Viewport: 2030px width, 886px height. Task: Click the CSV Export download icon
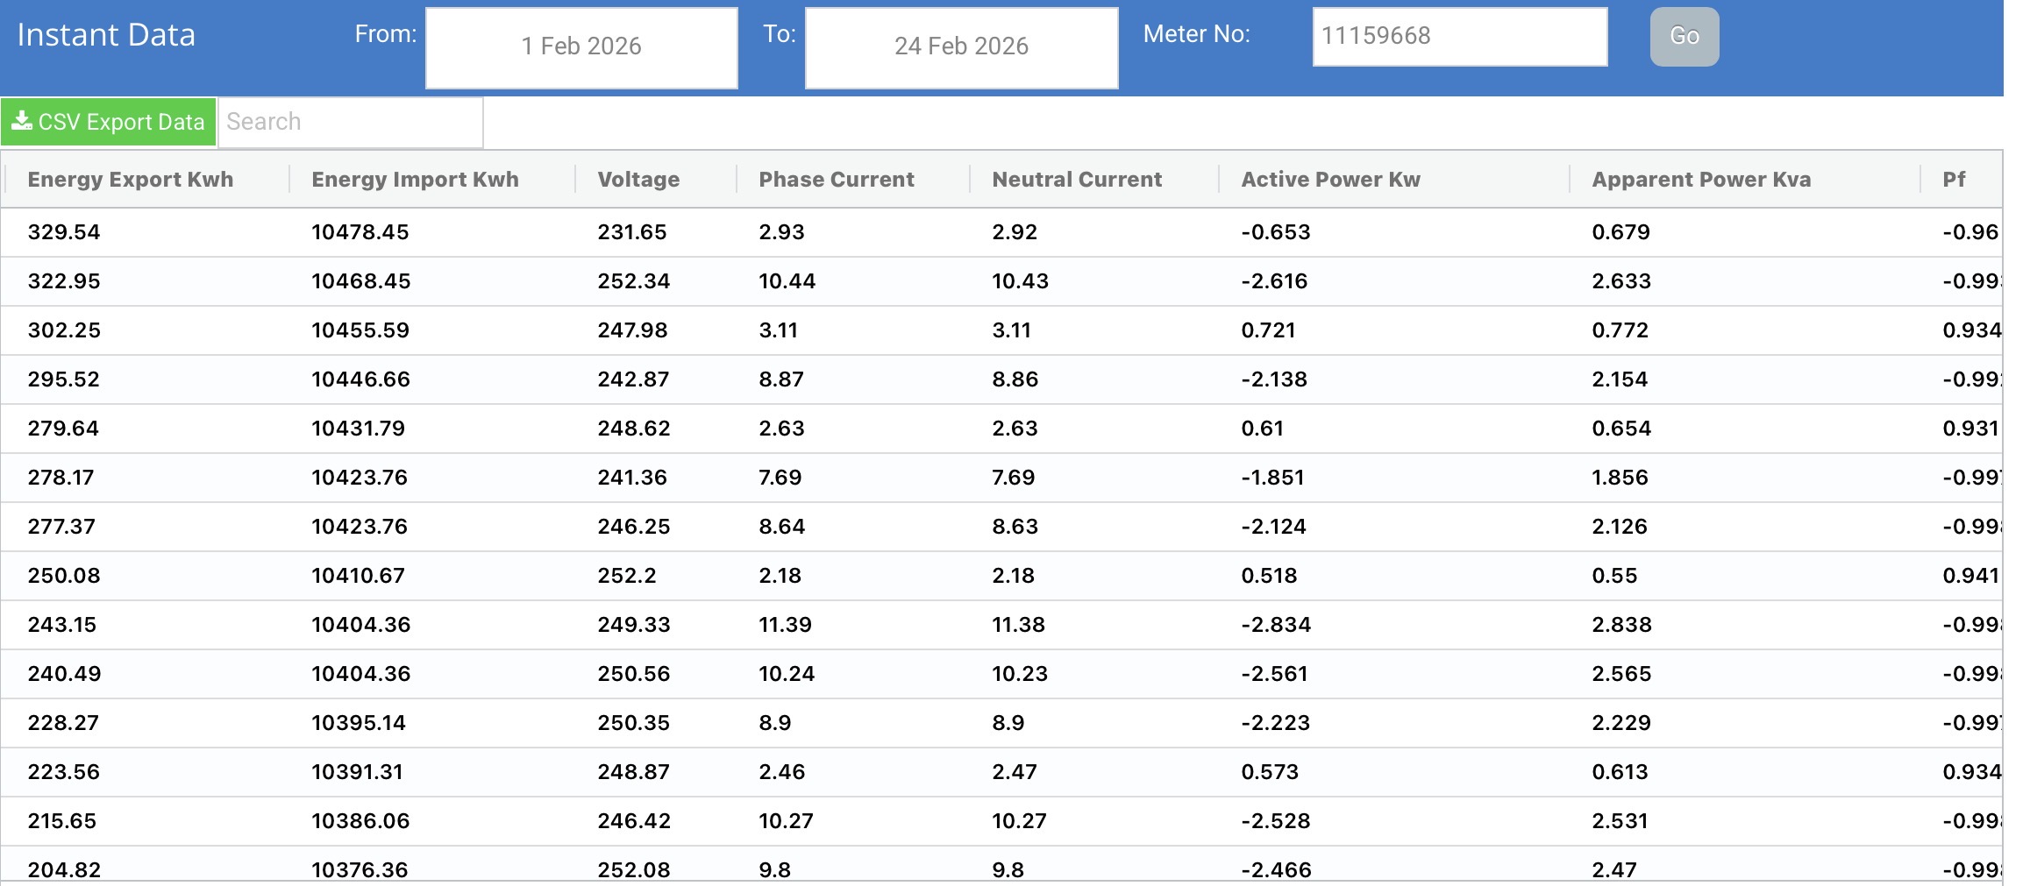pyautogui.click(x=22, y=121)
